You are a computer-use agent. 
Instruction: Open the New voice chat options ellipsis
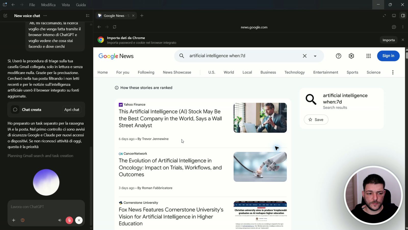[45, 16]
